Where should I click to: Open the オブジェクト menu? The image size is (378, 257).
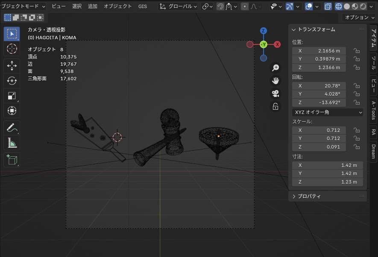point(118,6)
